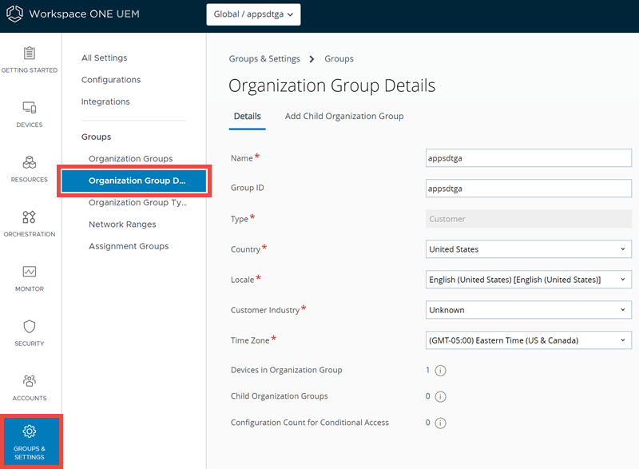Open the Security shield icon
Image resolution: width=639 pixels, height=469 pixels.
click(30, 327)
